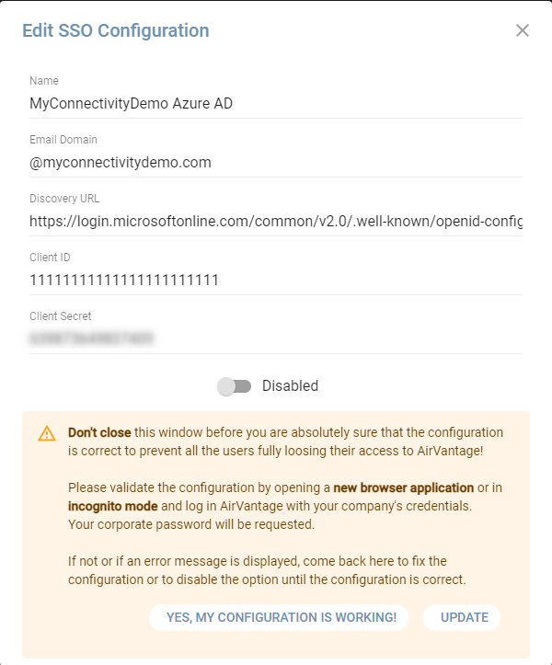
Task: Click the "Edit SSO Configuration" dialog title
Action: tap(116, 30)
